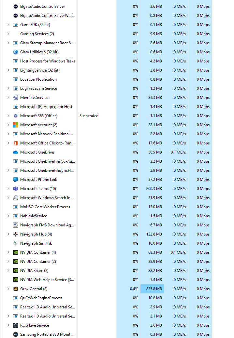Click the 200.3 MB memory value for Teams
This screenshot has width=234, height=338.
click(154, 189)
